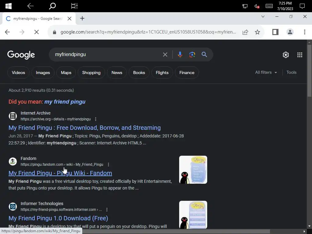Select the Images filter
The image size is (312, 234).
point(43,73)
